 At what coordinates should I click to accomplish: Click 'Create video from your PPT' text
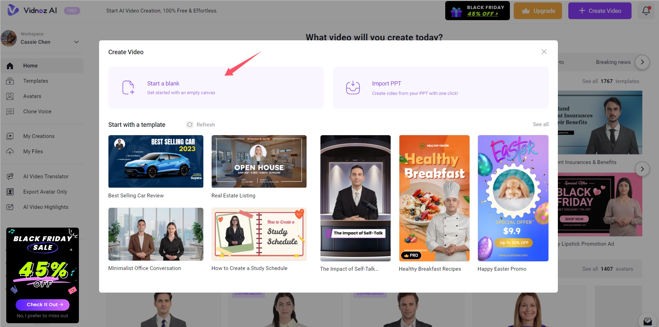click(x=415, y=93)
